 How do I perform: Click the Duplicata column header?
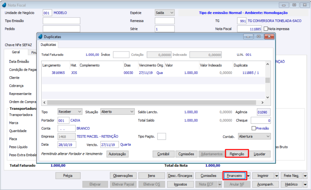coord(240,65)
